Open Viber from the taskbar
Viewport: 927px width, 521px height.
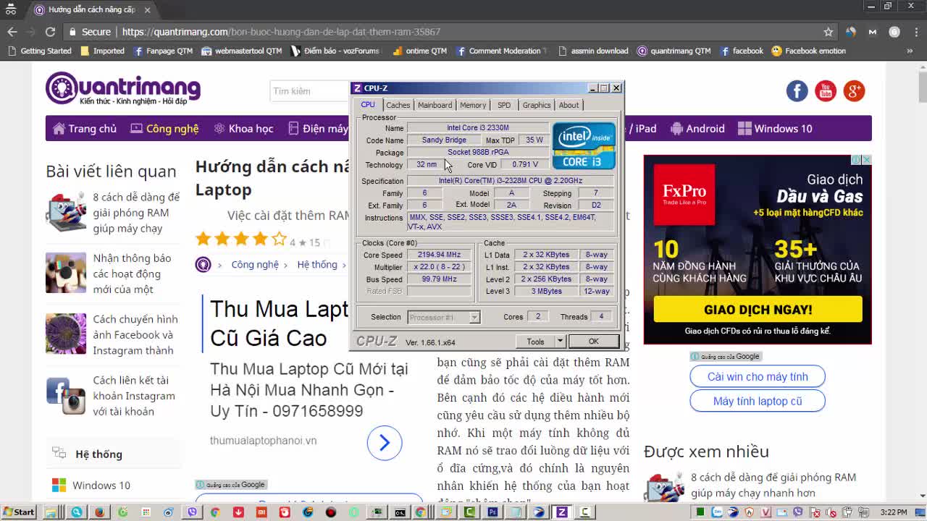coord(192,512)
